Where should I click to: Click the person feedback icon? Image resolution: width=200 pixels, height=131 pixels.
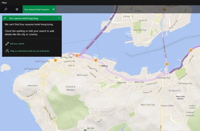pos(7,51)
